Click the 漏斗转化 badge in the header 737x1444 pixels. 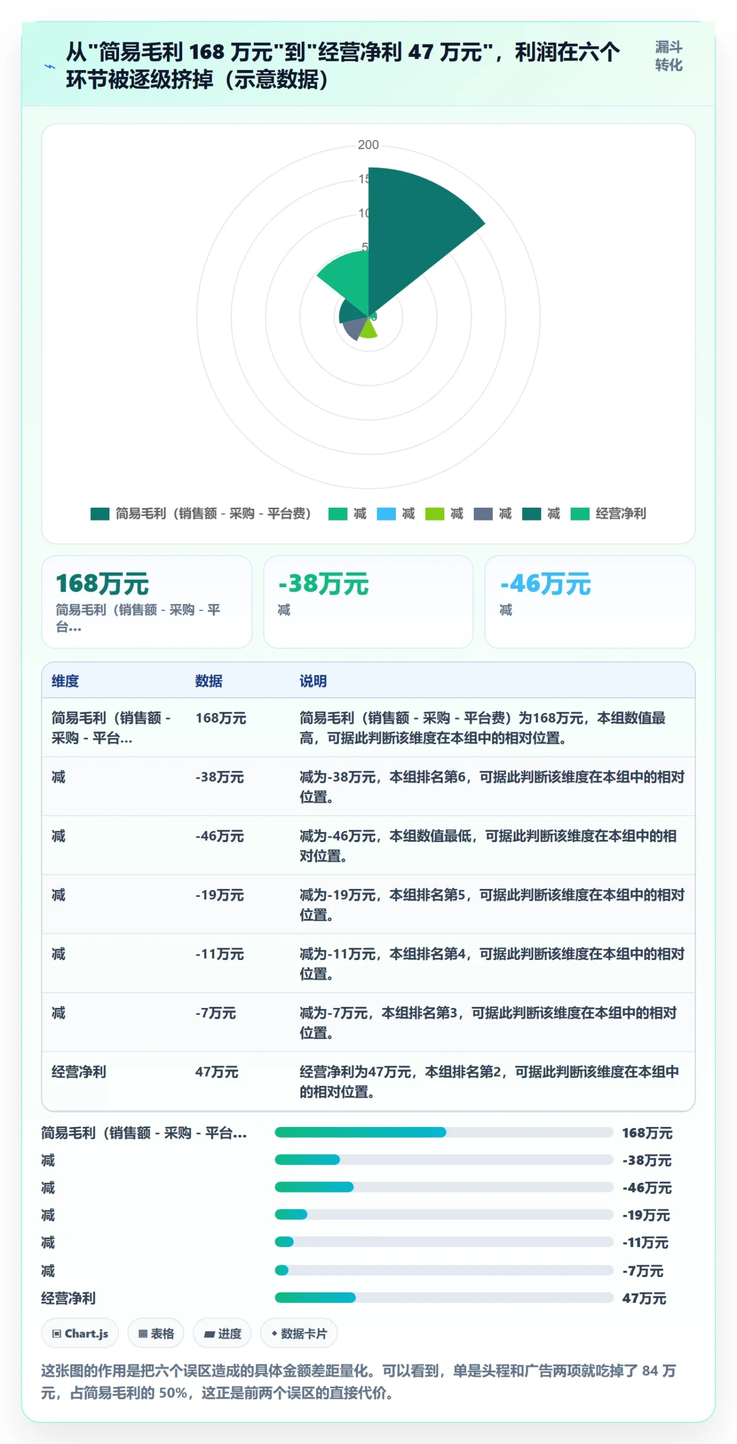[668, 56]
